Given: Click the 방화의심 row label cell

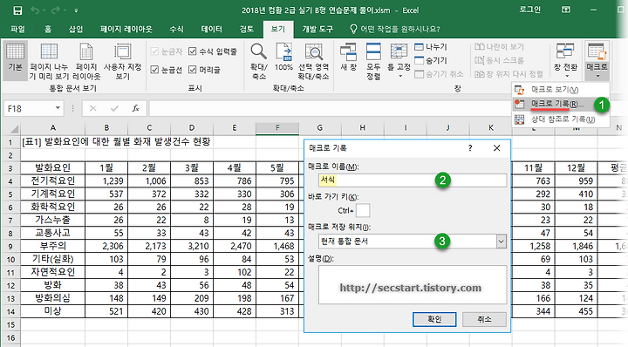Looking at the screenshot, I should tap(53, 298).
